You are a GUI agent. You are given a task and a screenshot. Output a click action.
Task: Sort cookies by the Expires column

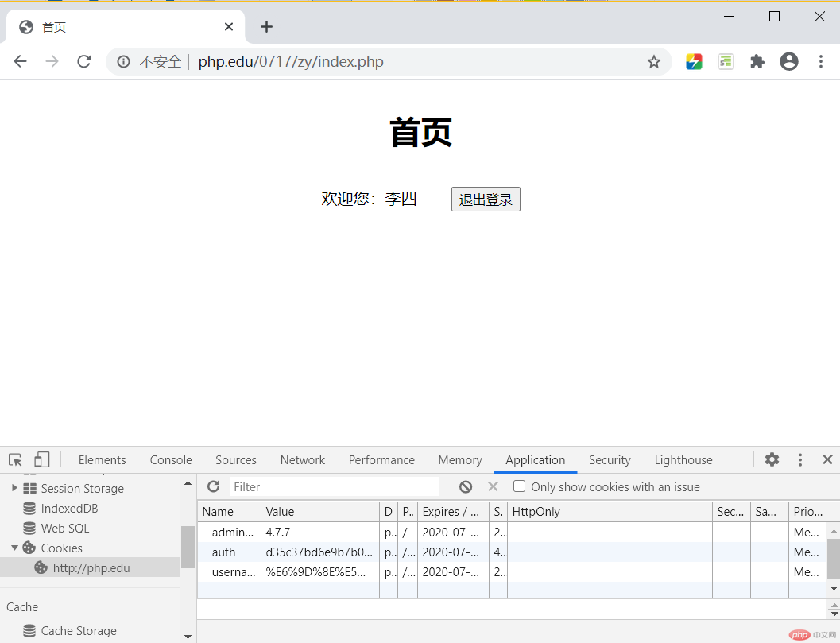click(x=453, y=512)
